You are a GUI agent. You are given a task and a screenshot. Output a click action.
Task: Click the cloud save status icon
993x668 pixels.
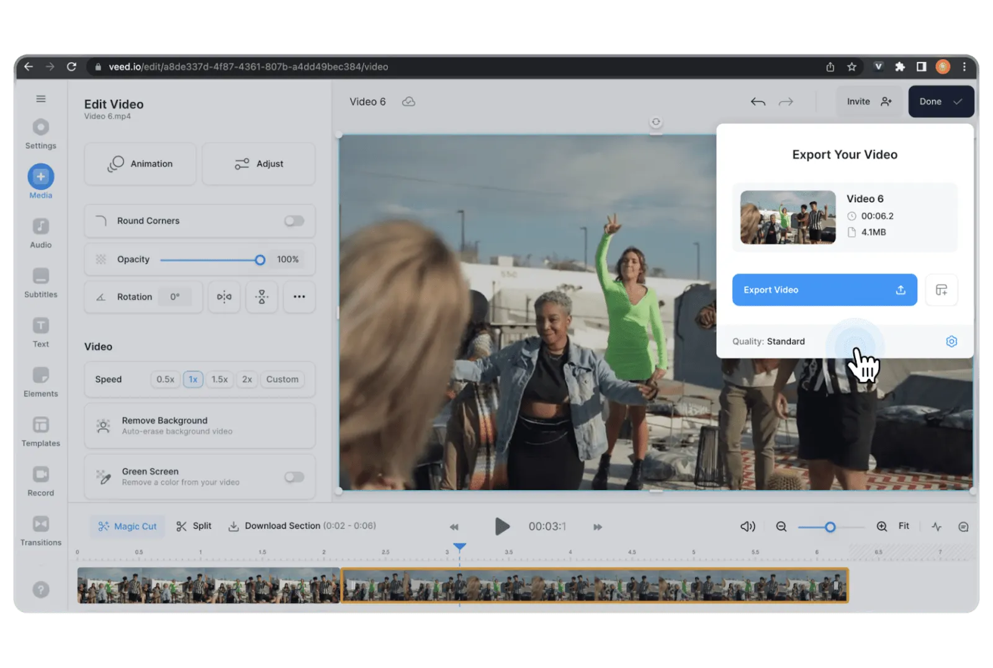click(408, 102)
